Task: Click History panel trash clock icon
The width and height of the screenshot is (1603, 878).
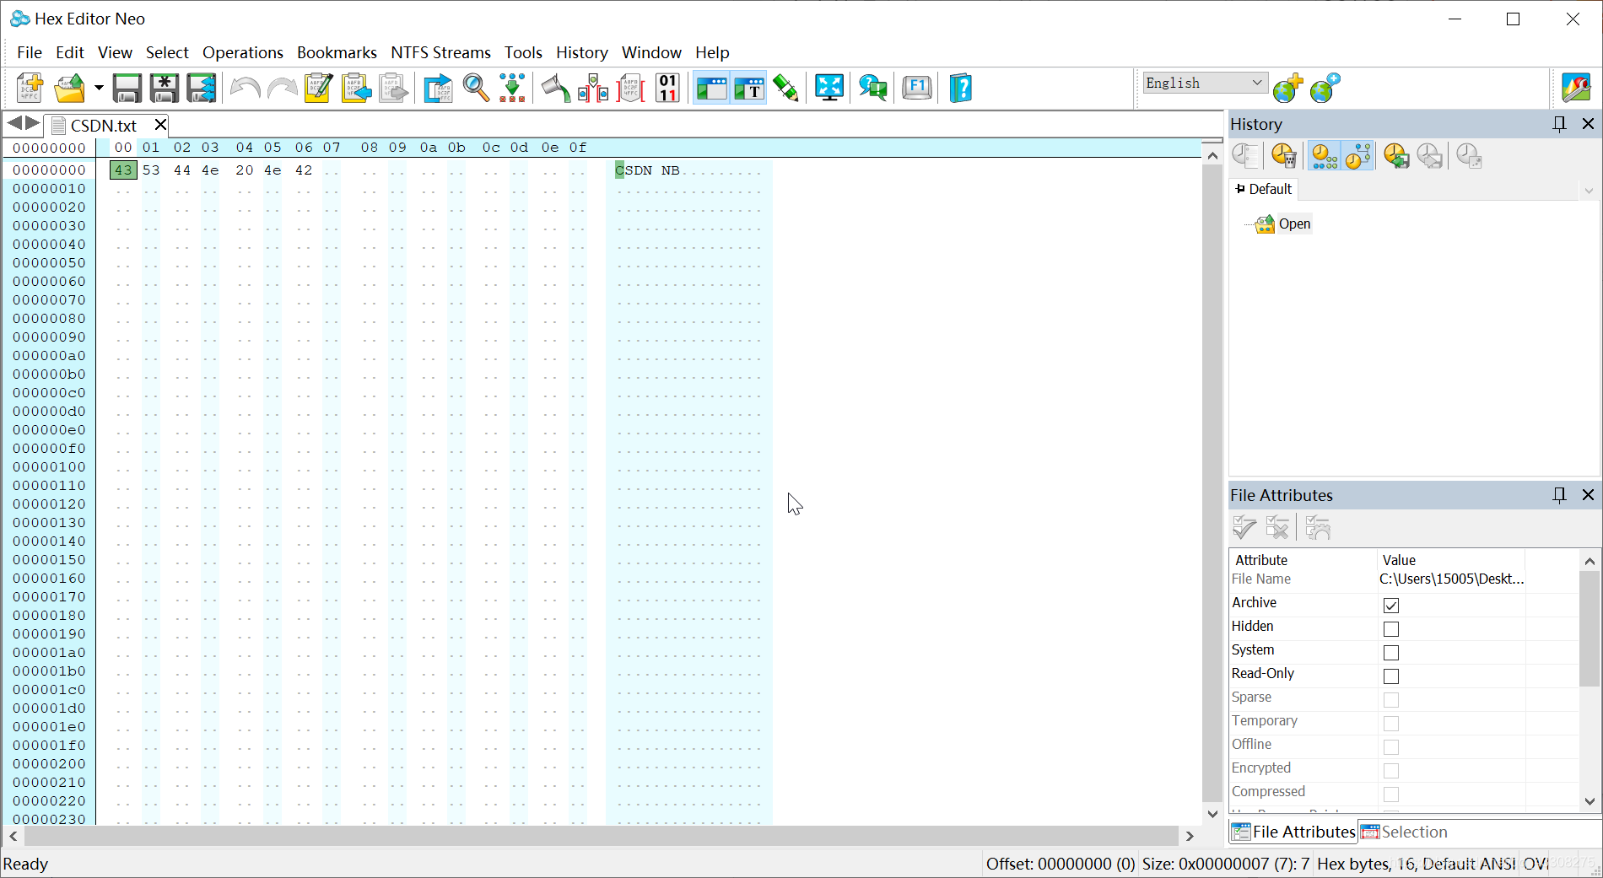Action: point(1284,156)
